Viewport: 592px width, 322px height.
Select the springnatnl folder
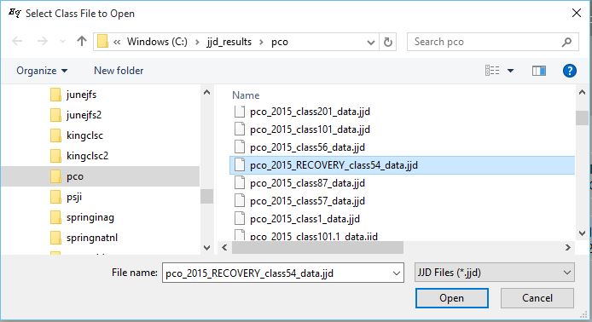92,238
